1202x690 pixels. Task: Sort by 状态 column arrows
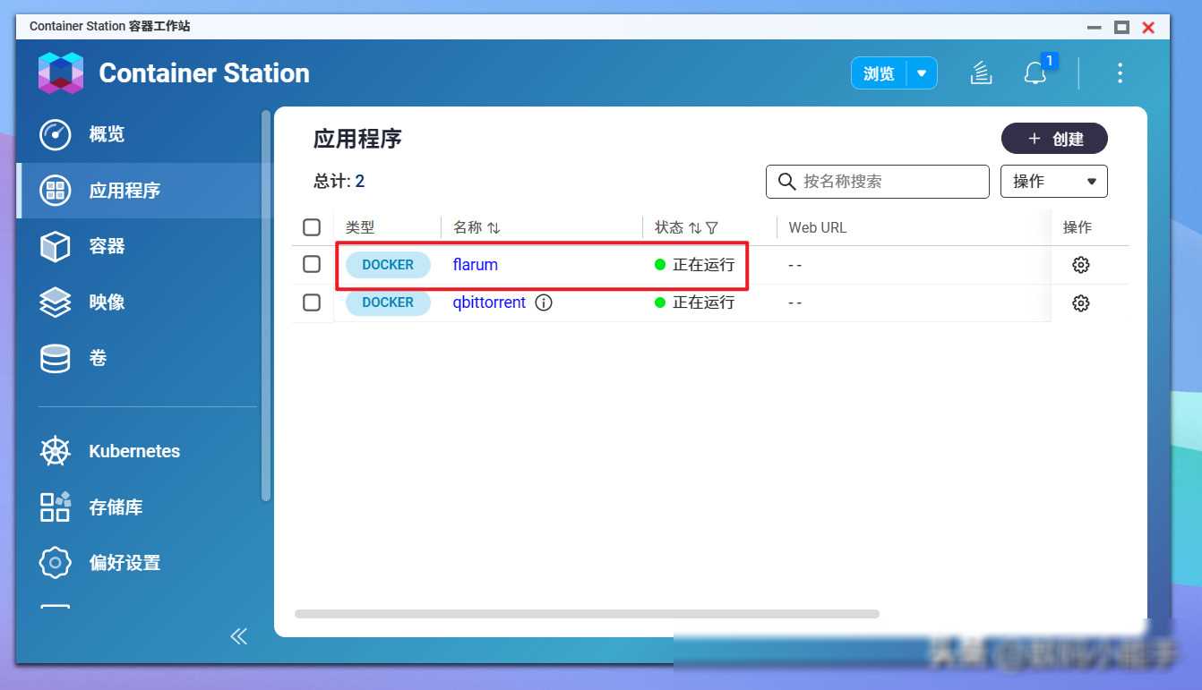pos(695,228)
